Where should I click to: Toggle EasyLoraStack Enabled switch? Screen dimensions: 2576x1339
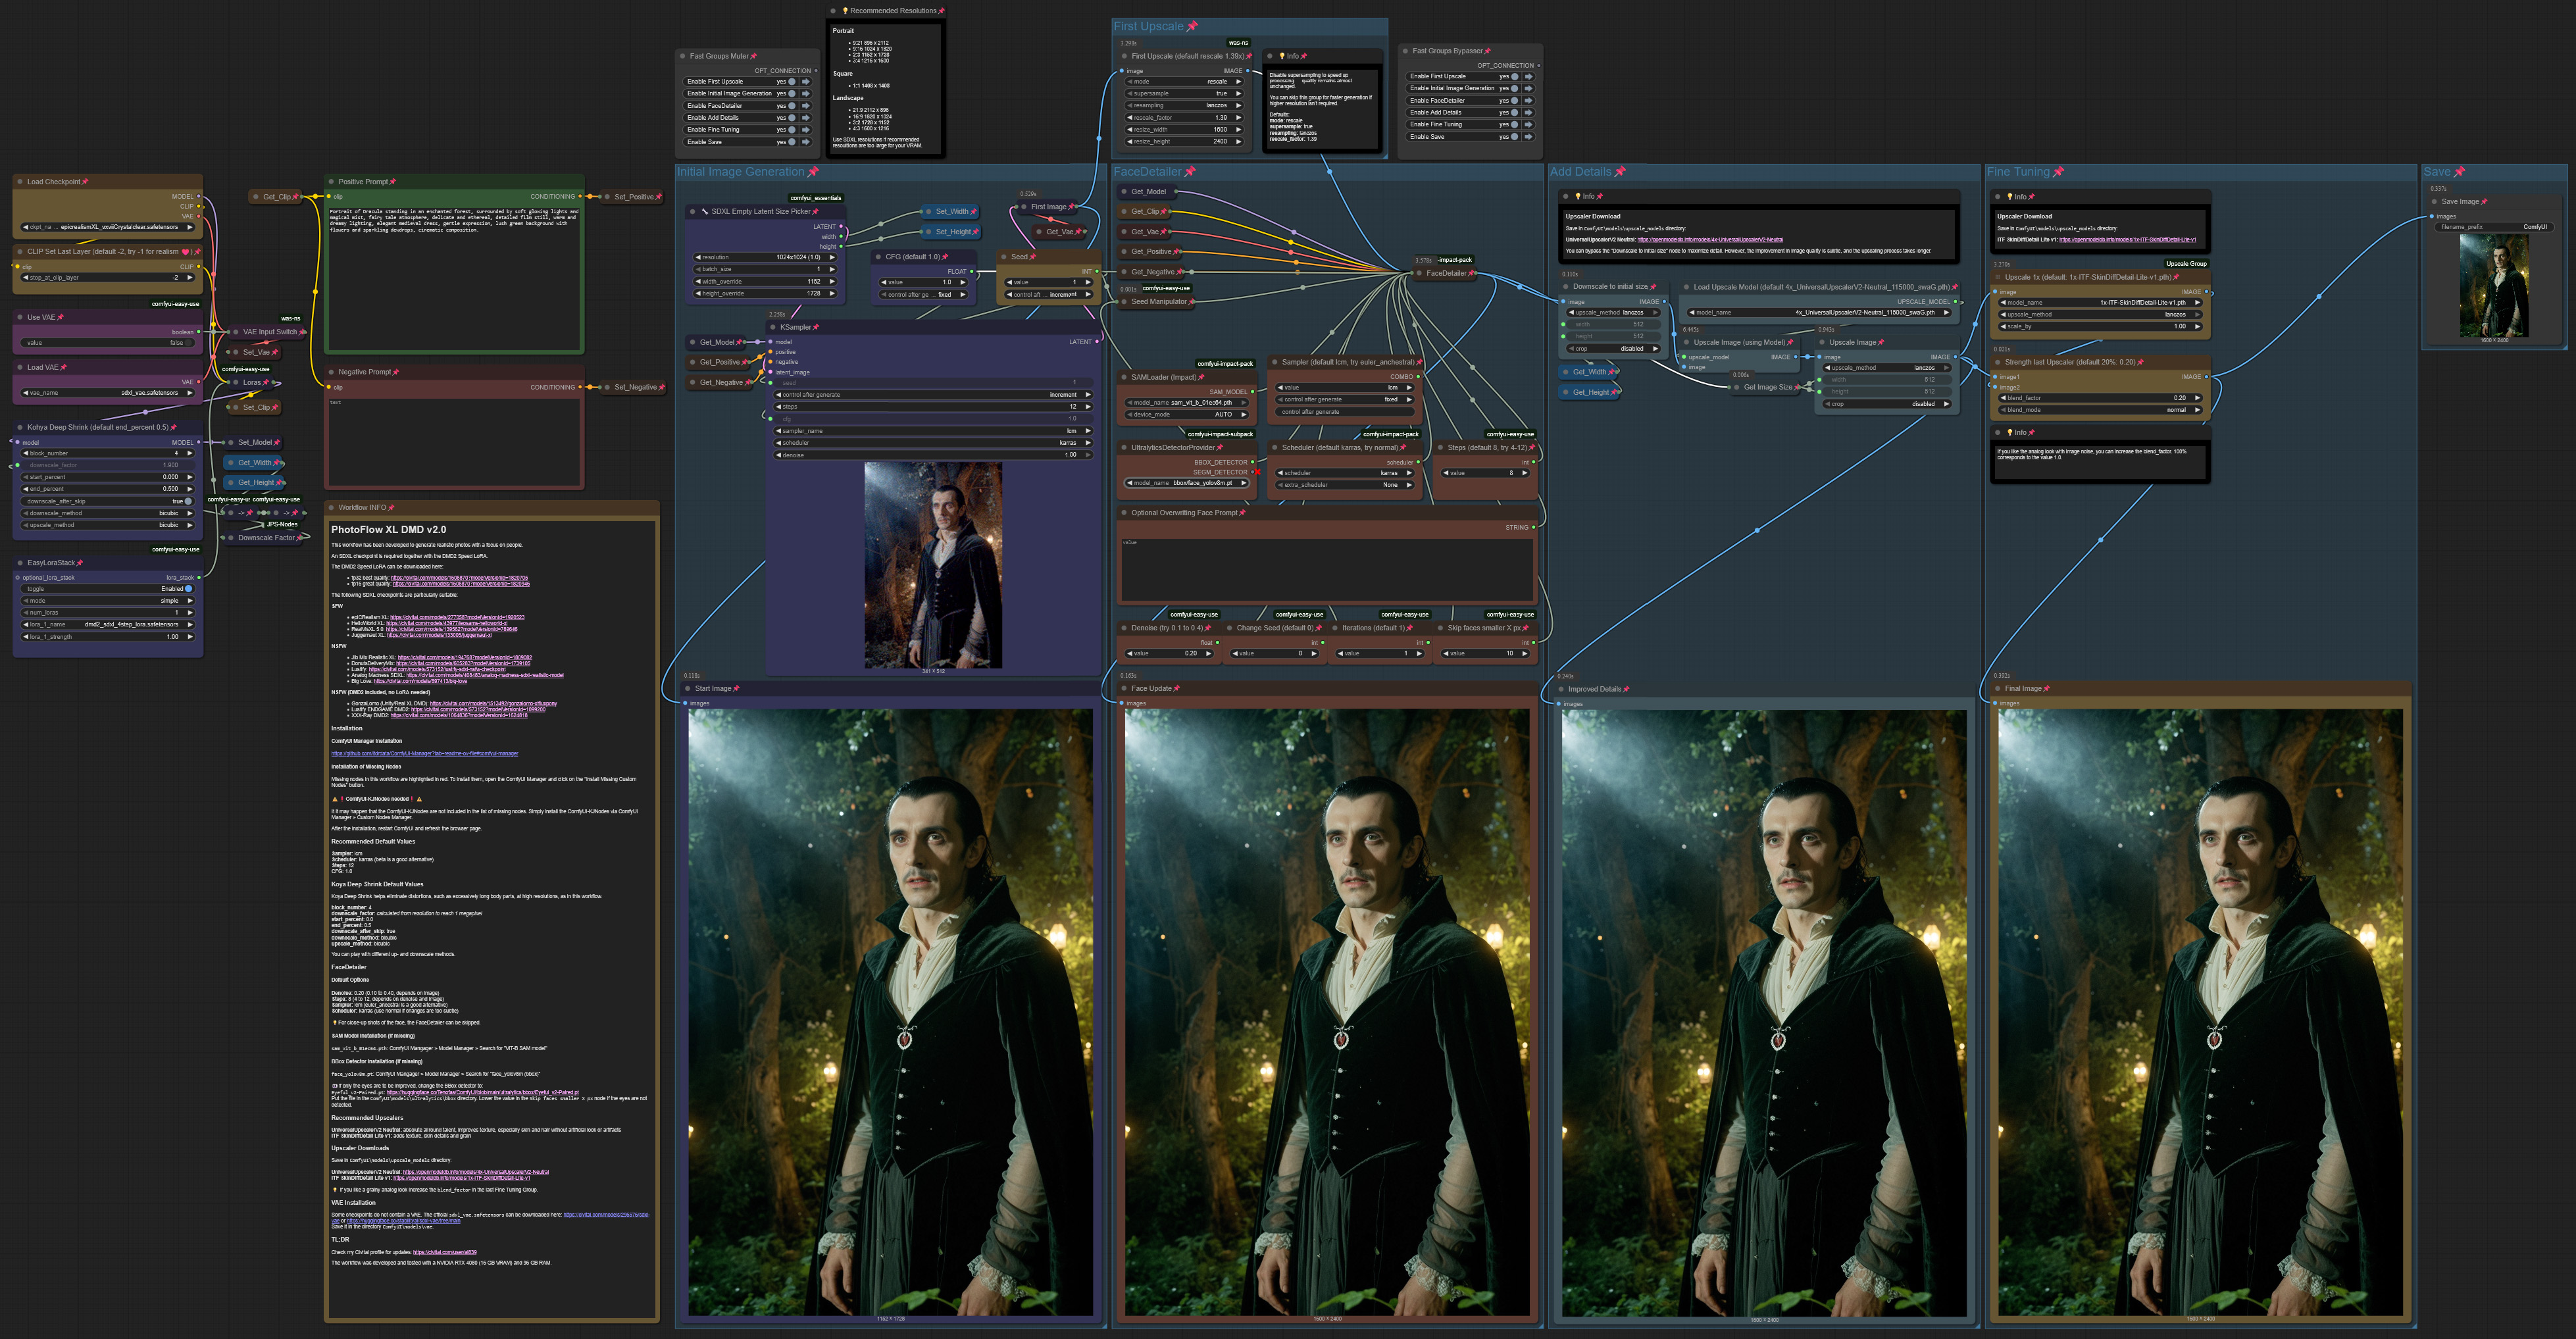[188, 589]
